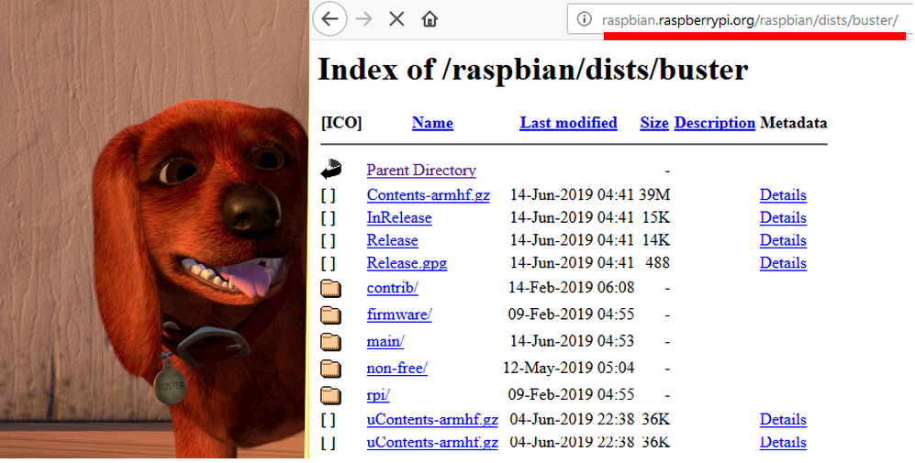Click the Index of /raspbian/dists/buster heading
This screenshot has width=915, height=463.
click(533, 70)
